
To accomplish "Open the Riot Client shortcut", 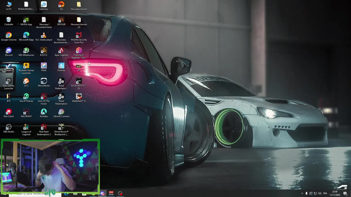I will pos(9,113).
